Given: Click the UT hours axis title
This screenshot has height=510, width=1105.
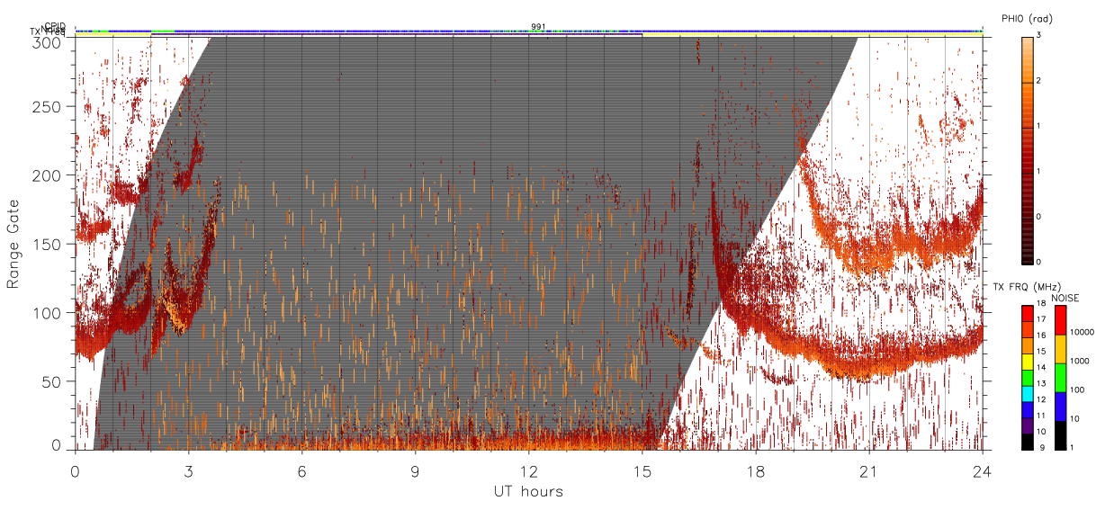Looking at the screenshot, I should coord(528,492).
